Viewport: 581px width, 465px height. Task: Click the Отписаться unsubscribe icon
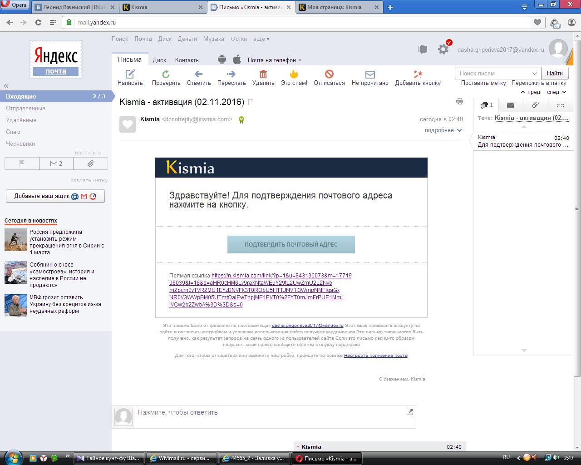click(x=330, y=74)
